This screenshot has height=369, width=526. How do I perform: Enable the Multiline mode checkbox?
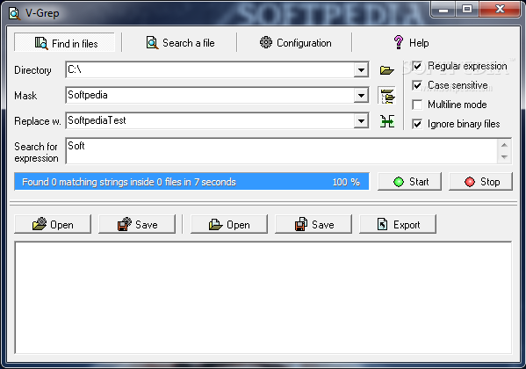point(417,105)
